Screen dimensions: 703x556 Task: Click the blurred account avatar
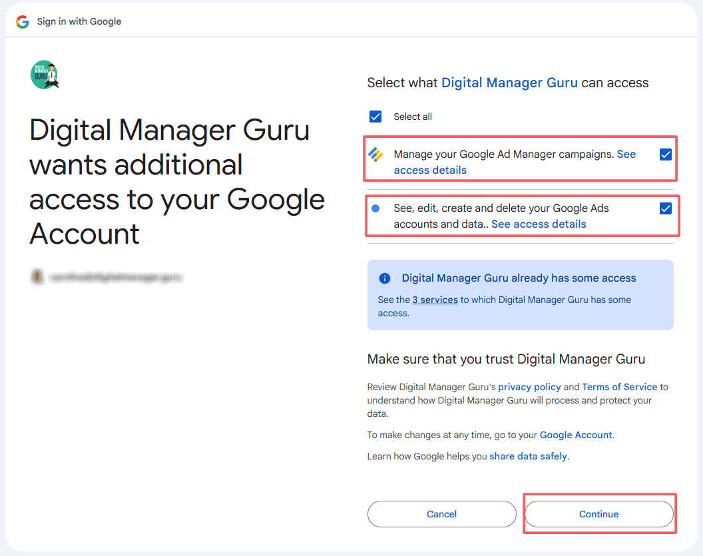(37, 276)
